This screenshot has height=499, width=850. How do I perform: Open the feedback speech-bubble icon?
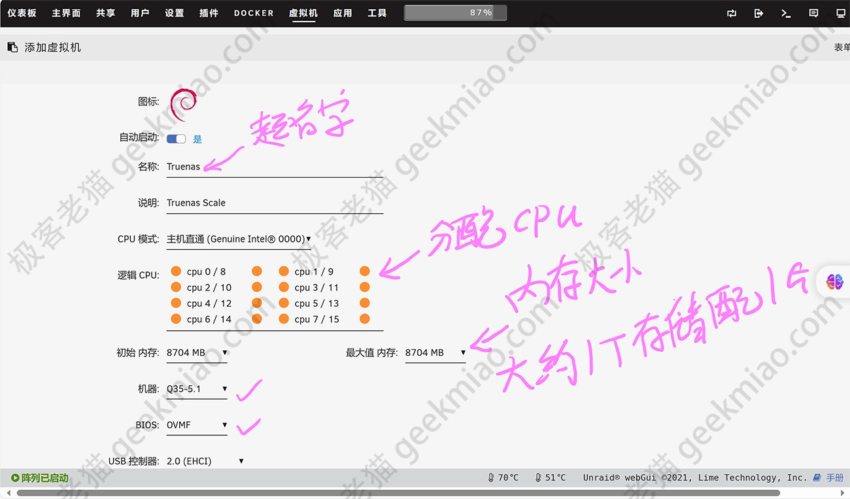(813, 13)
